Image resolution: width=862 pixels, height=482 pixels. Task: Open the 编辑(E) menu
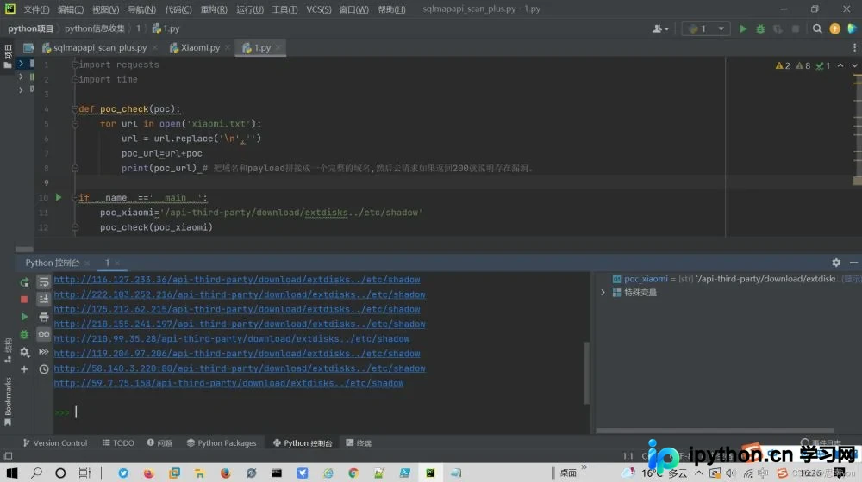pyautogui.click(x=71, y=9)
